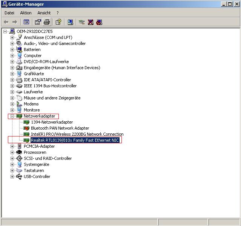Screen dimensions: 241x226
Task: Click the Back arrow in toolbar
Action: tap(6, 22)
